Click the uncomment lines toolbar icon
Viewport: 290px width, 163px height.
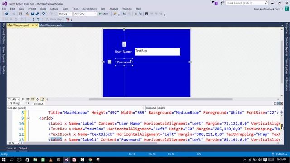coord(140,14)
